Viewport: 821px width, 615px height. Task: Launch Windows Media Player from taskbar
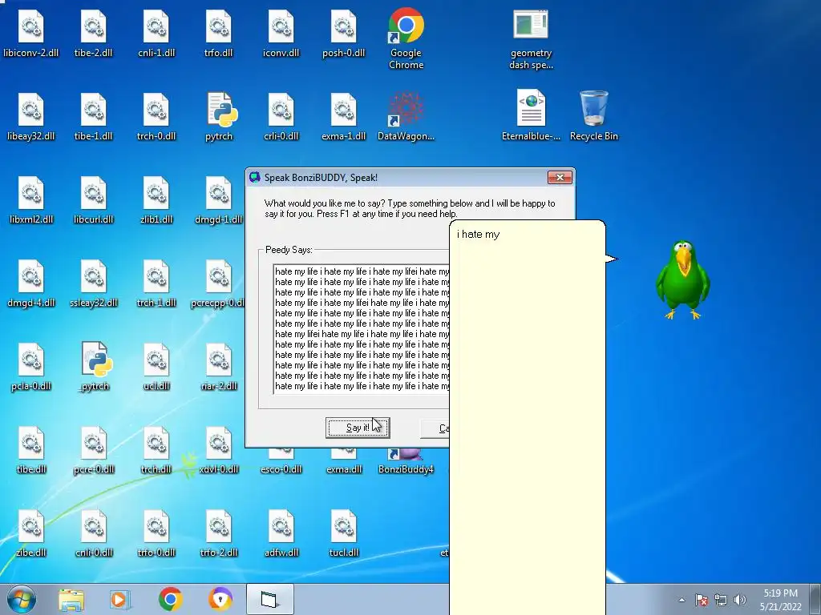click(119, 599)
